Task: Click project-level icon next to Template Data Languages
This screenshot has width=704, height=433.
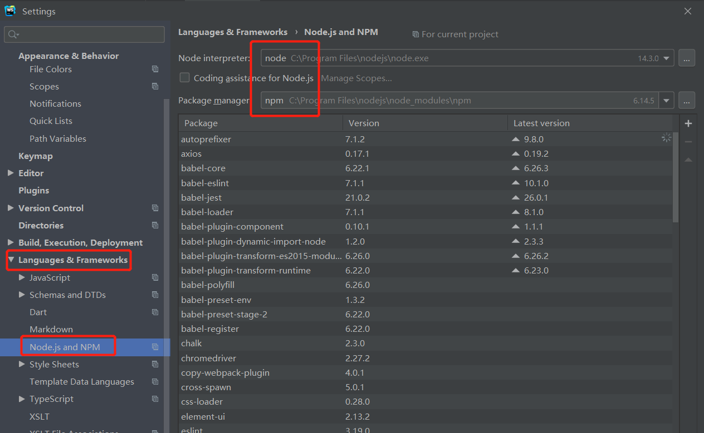Action: click(155, 382)
